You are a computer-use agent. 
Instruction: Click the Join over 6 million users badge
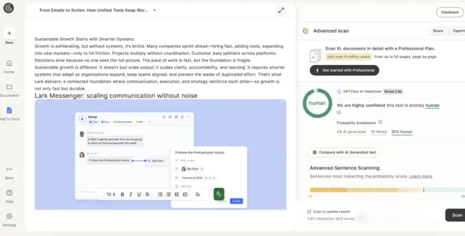click(348, 57)
